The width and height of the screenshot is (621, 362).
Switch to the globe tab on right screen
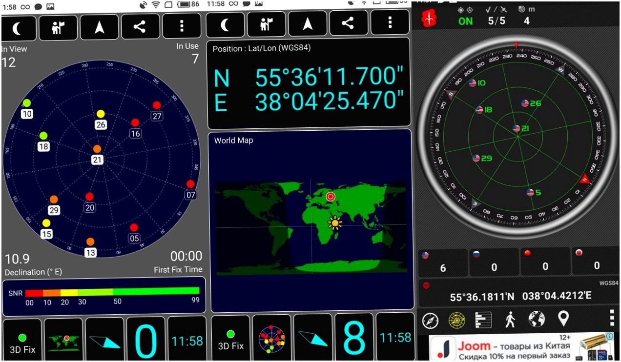[537, 320]
